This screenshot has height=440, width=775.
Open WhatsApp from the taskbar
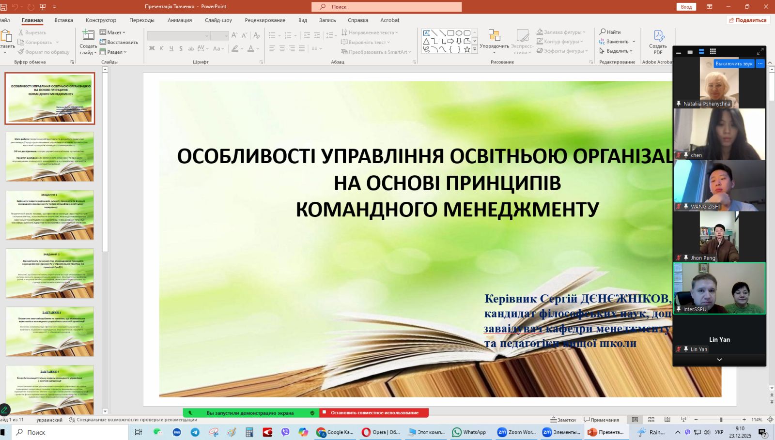point(469,432)
